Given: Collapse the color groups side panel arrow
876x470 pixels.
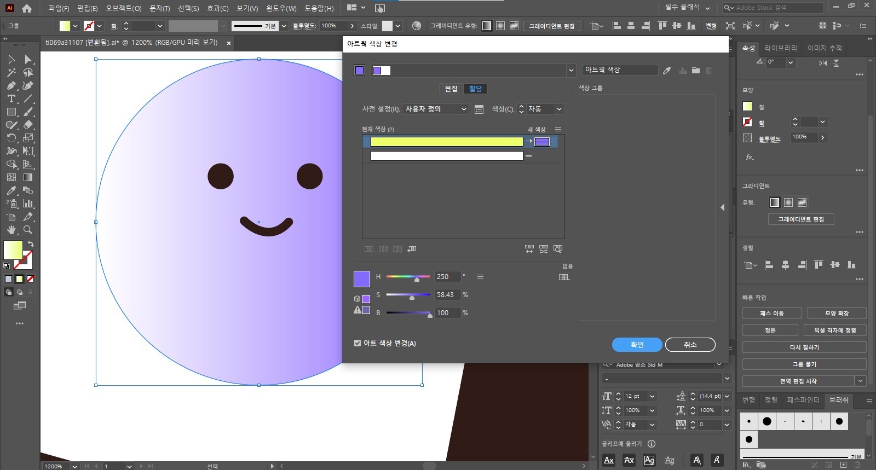Looking at the screenshot, I should [x=722, y=207].
